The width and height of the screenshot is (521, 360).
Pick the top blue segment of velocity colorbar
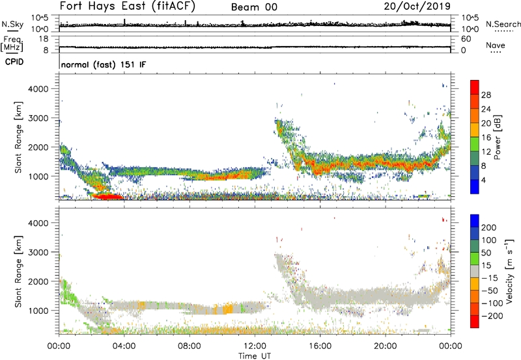pos(475,221)
